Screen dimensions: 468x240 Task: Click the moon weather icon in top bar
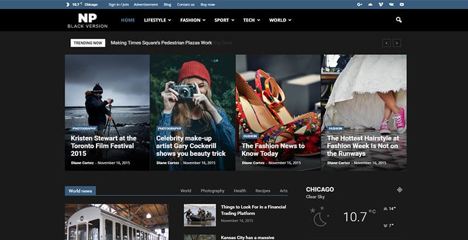(67, 5)
